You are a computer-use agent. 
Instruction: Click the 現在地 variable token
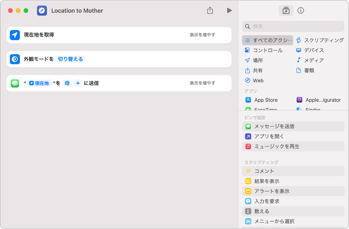click(39, 83)
